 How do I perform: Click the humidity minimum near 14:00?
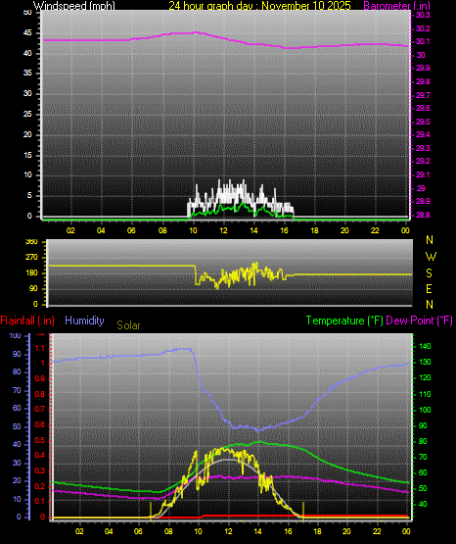click(258, 430)
